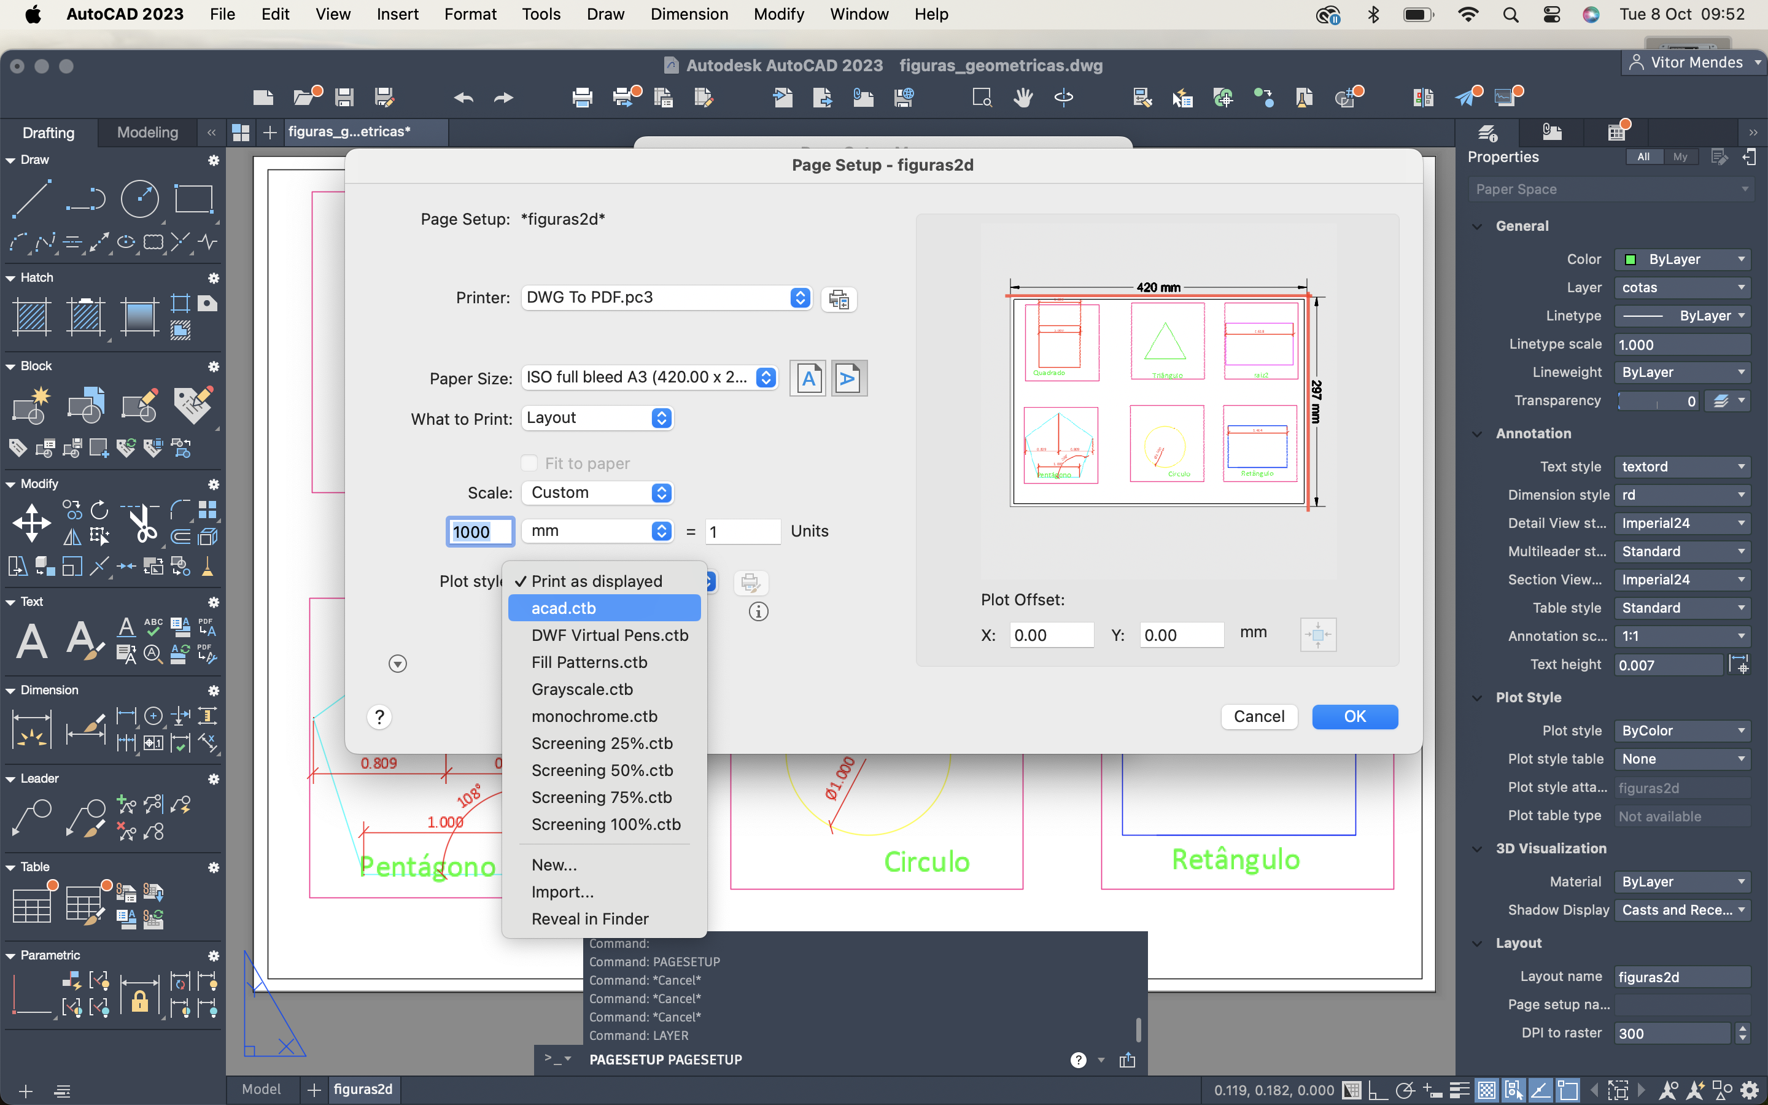Select the Multileader tool
1768x1105 pixels.
(31, 816)
